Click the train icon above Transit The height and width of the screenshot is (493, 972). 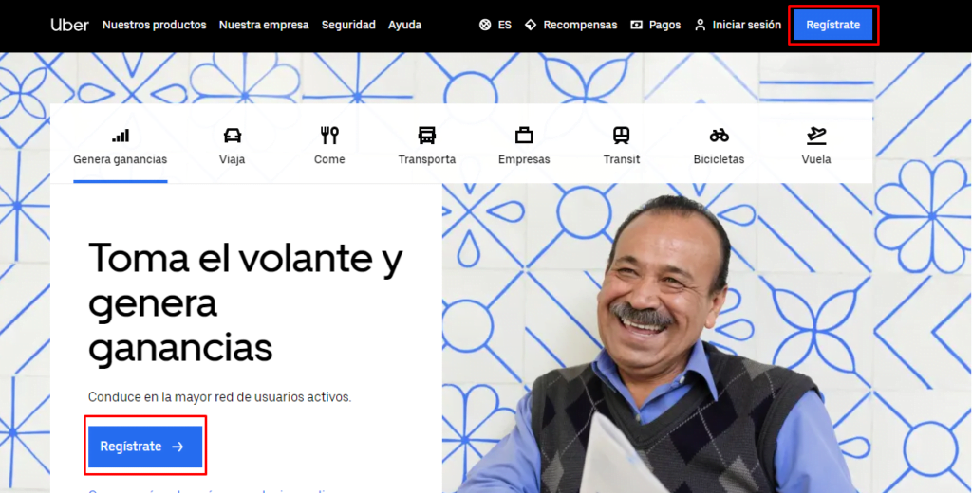pyautogui.click(x=621, y=135)
